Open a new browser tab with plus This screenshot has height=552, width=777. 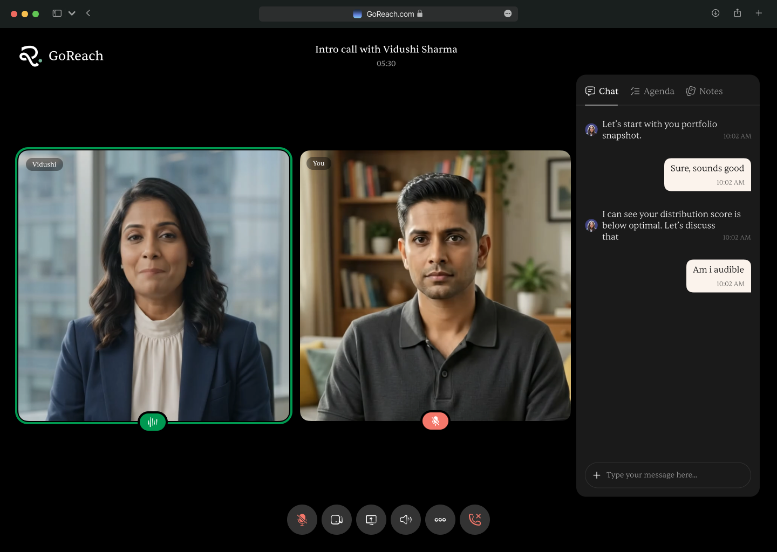[759, 13]
